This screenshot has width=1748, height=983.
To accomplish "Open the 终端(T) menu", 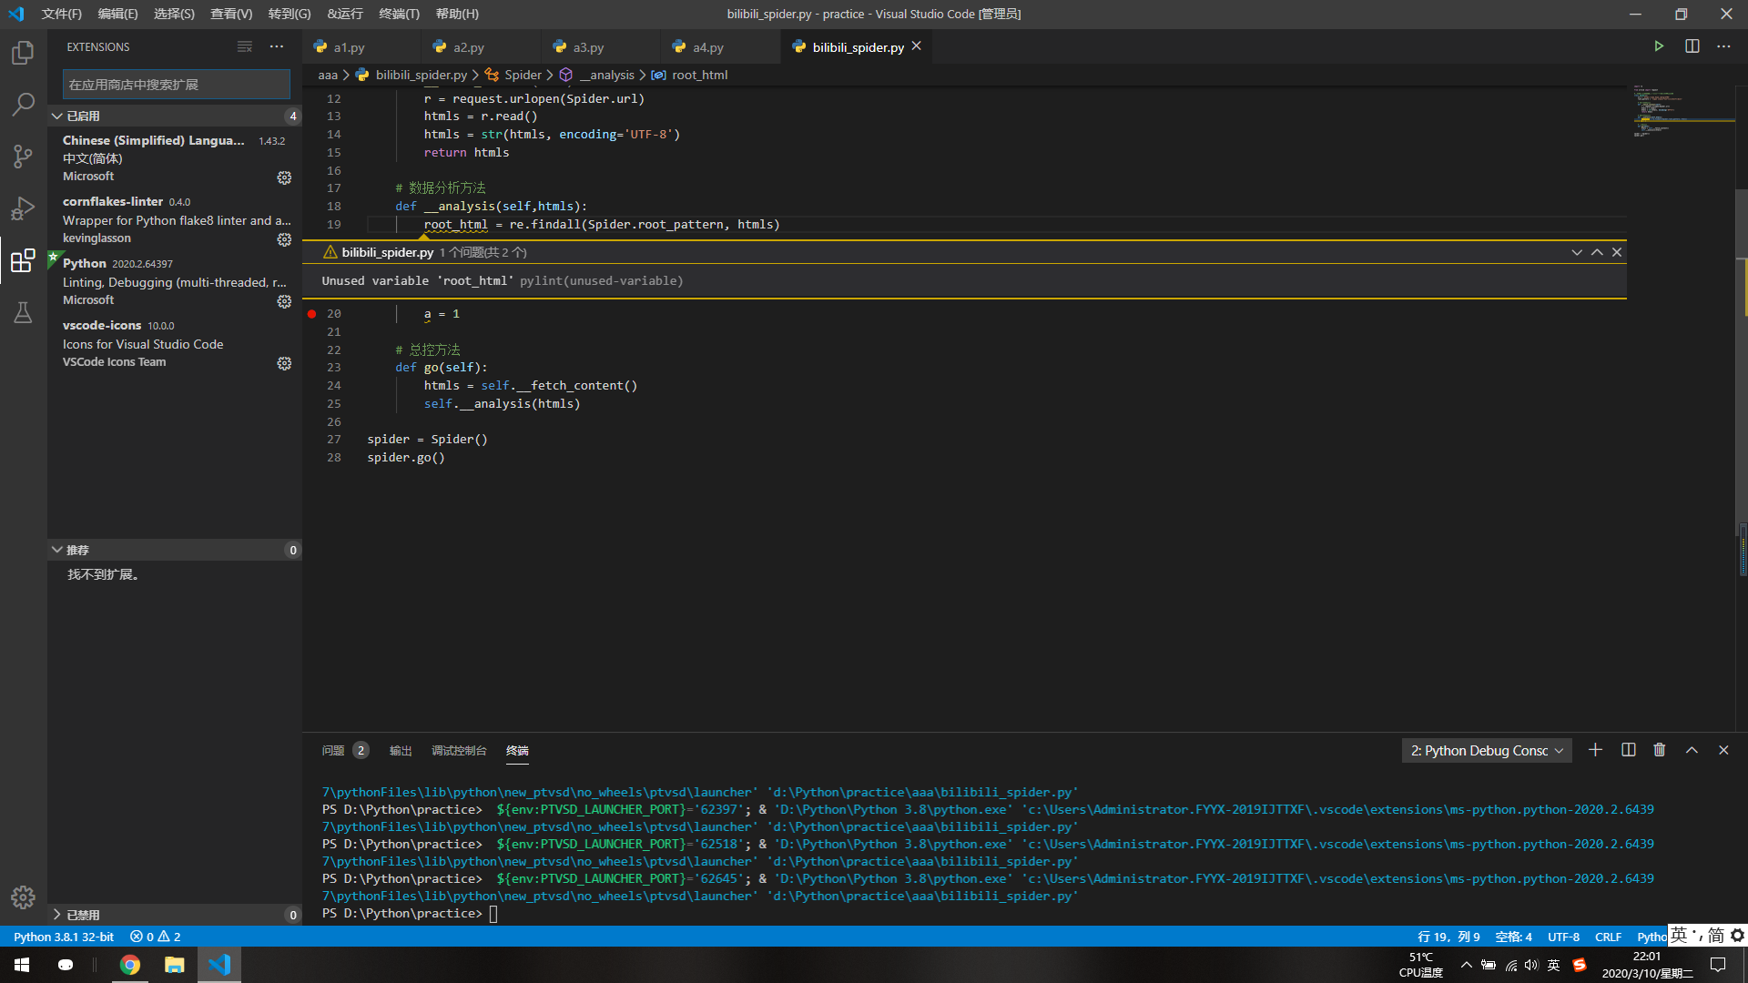I will tap(400, 14).
